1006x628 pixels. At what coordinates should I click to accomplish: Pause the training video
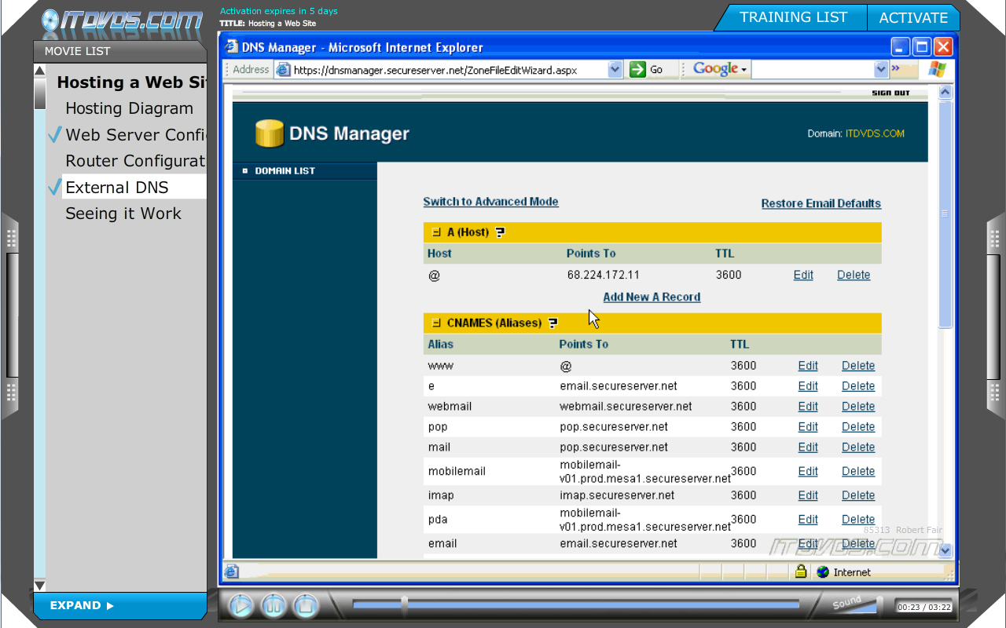(274, 605)
